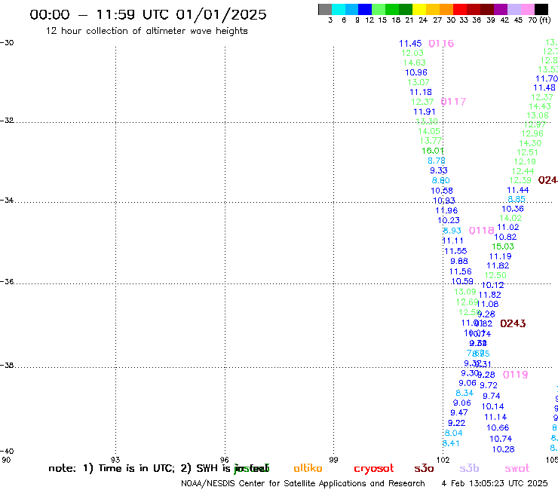558x490 pixels.
Task: Click the 4 Feb 13:05:23 UTC timestamp
Action: point(495,483)
